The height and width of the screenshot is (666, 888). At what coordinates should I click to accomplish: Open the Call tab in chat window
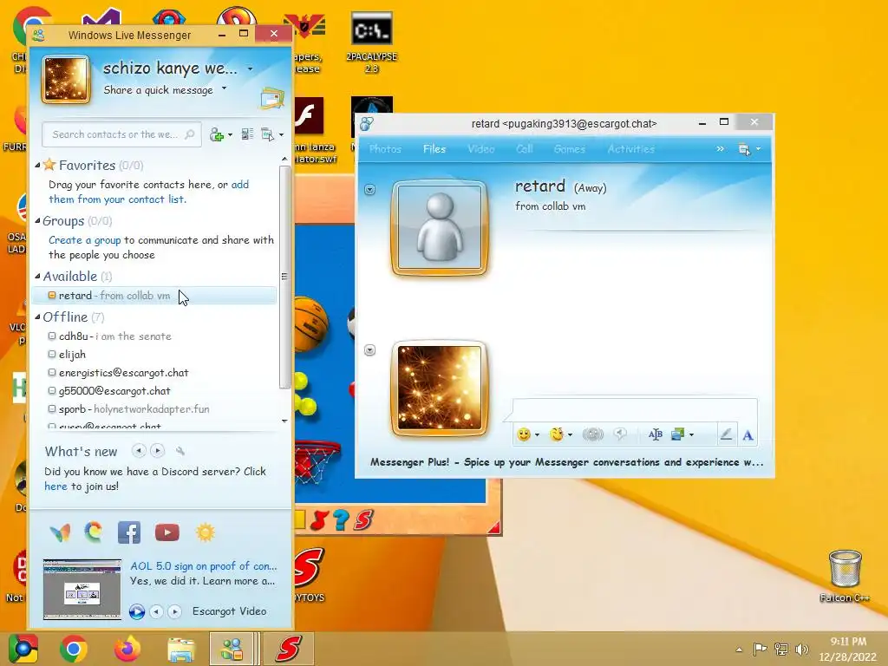(525, 149)
